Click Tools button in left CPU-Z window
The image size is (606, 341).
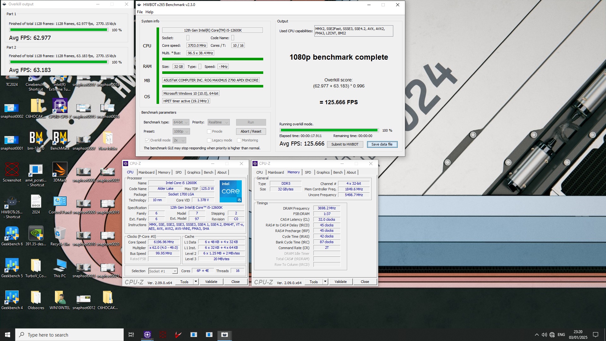pyautogui.click(x=184, y=282)
